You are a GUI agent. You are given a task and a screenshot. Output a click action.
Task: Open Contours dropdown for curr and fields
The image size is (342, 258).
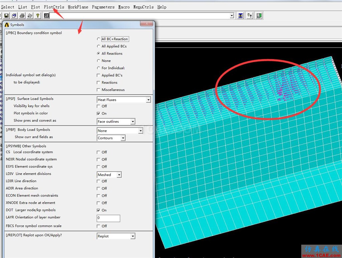coord(123,138)
